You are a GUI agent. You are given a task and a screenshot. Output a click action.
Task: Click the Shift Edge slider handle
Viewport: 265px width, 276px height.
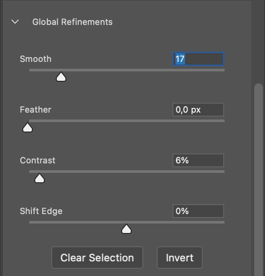(x=126, y=229)
